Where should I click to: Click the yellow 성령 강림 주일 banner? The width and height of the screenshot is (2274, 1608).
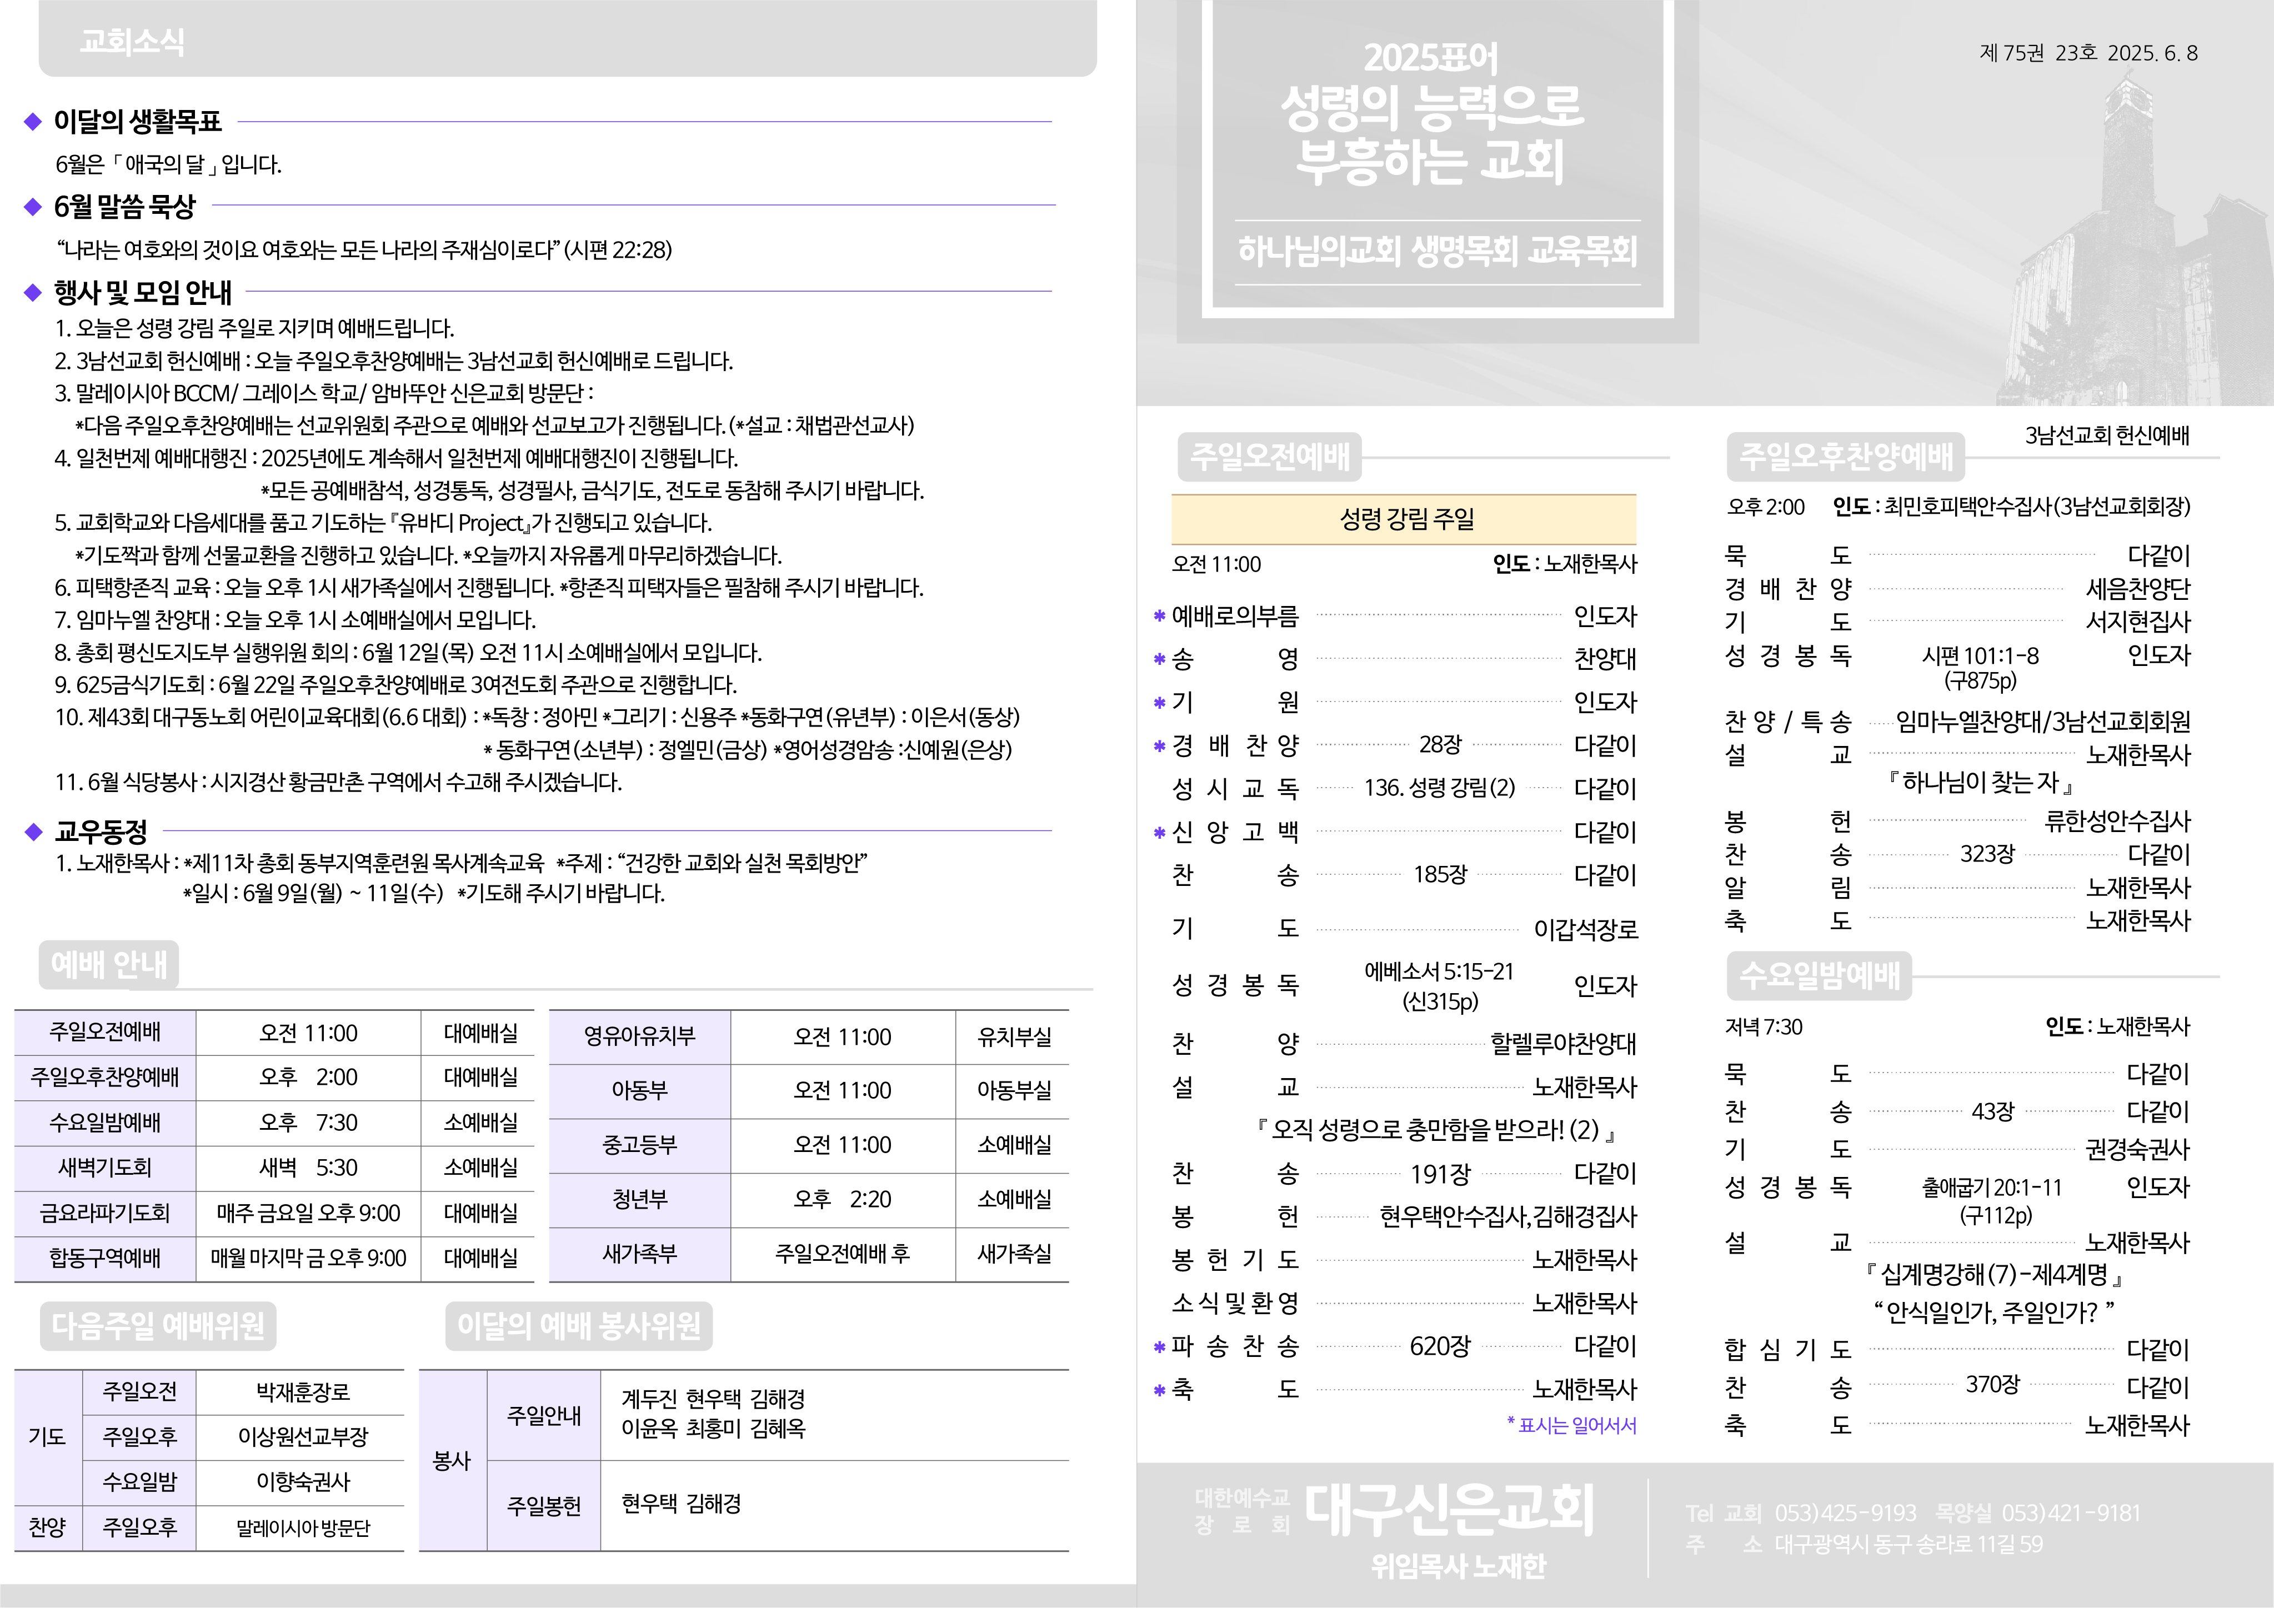pyautogui.click(x=1404, y=519)
